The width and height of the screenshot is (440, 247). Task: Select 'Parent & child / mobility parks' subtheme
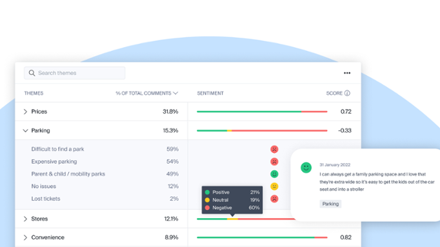pos(68,174)
